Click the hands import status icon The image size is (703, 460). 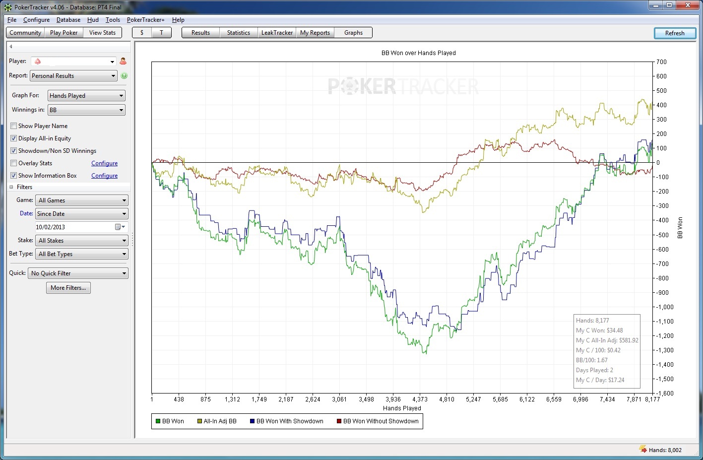point(642,450)
